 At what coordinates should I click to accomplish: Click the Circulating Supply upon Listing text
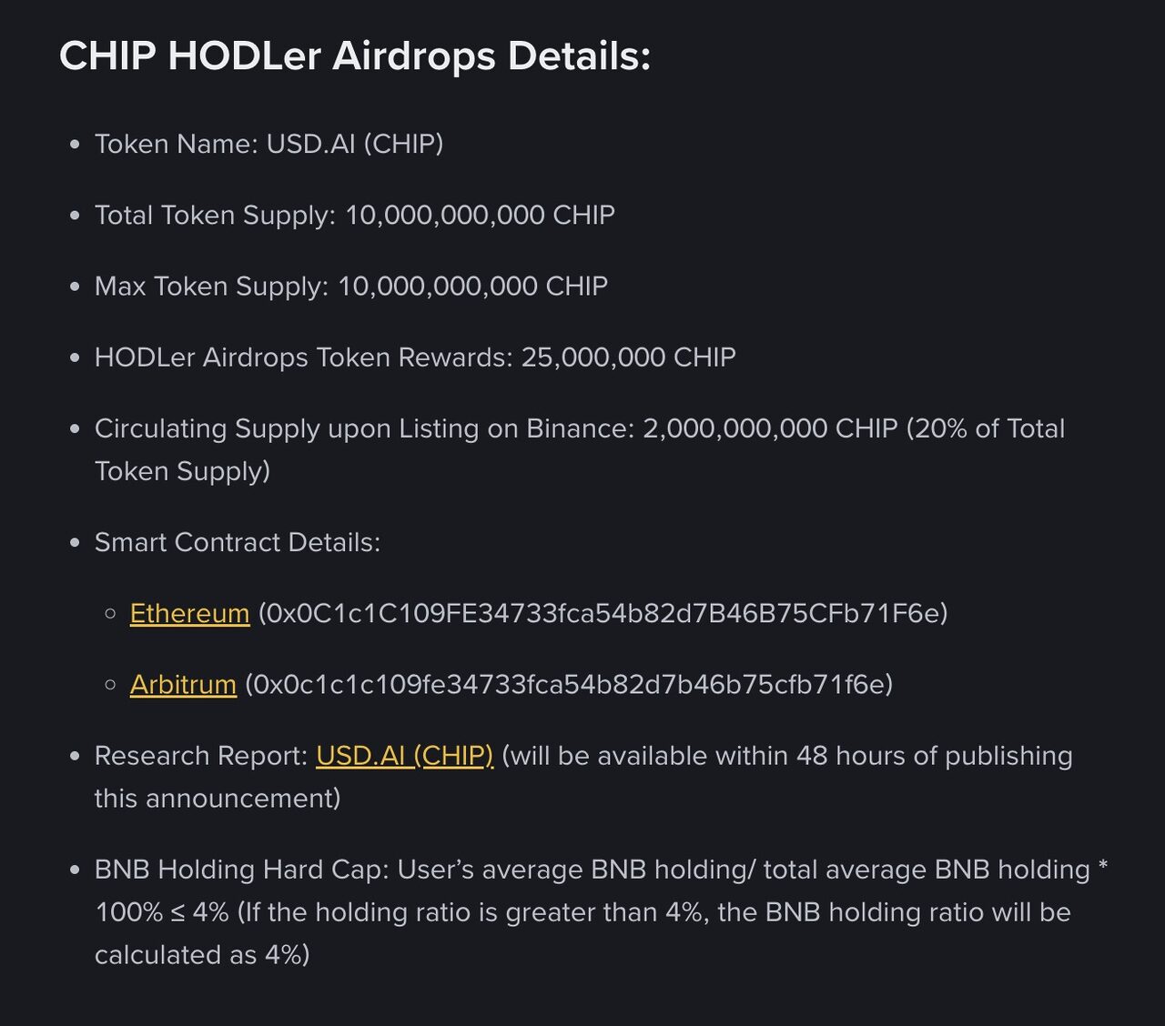(x=364, y=428)
